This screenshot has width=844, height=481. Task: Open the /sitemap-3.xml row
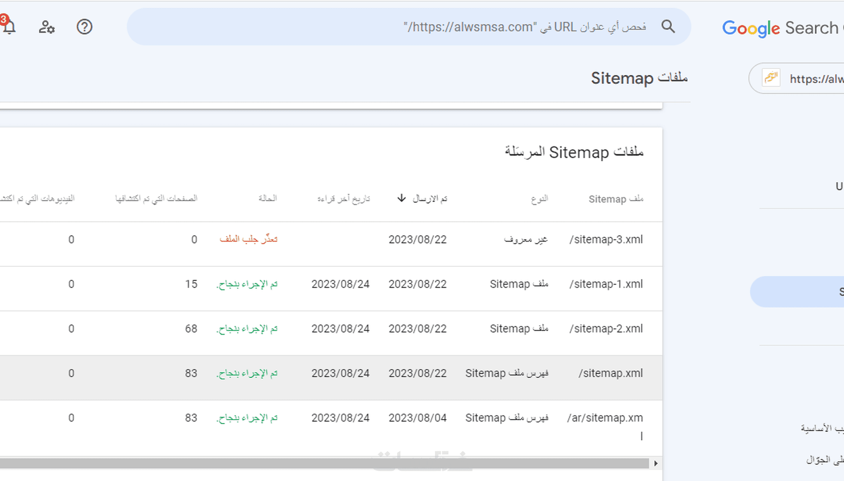tap(606, 240)
